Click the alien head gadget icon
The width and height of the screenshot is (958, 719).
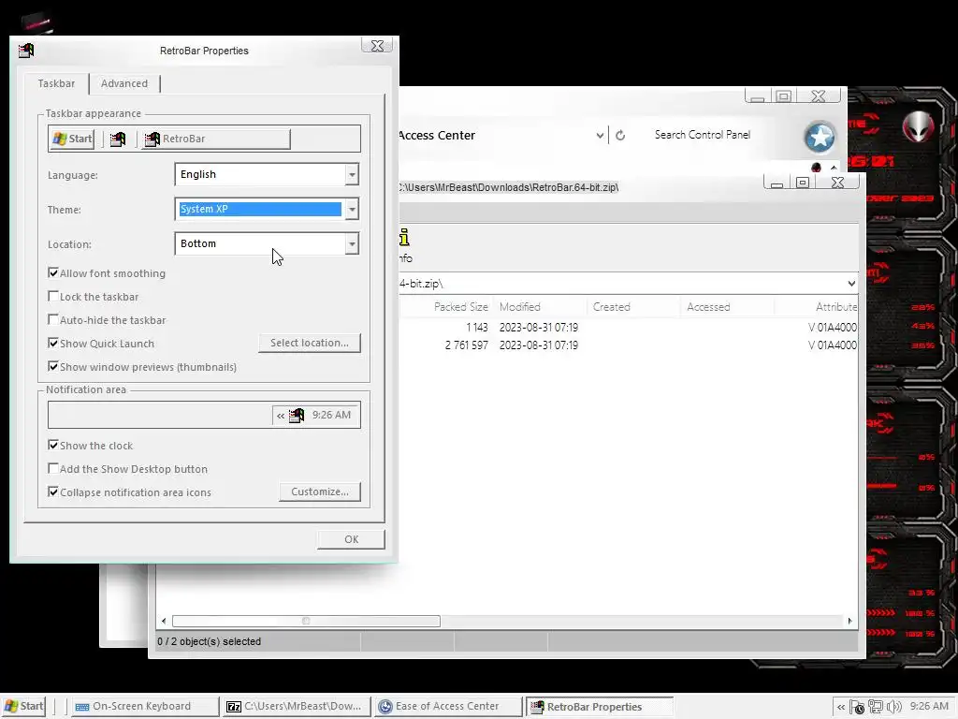click(918, 127)
